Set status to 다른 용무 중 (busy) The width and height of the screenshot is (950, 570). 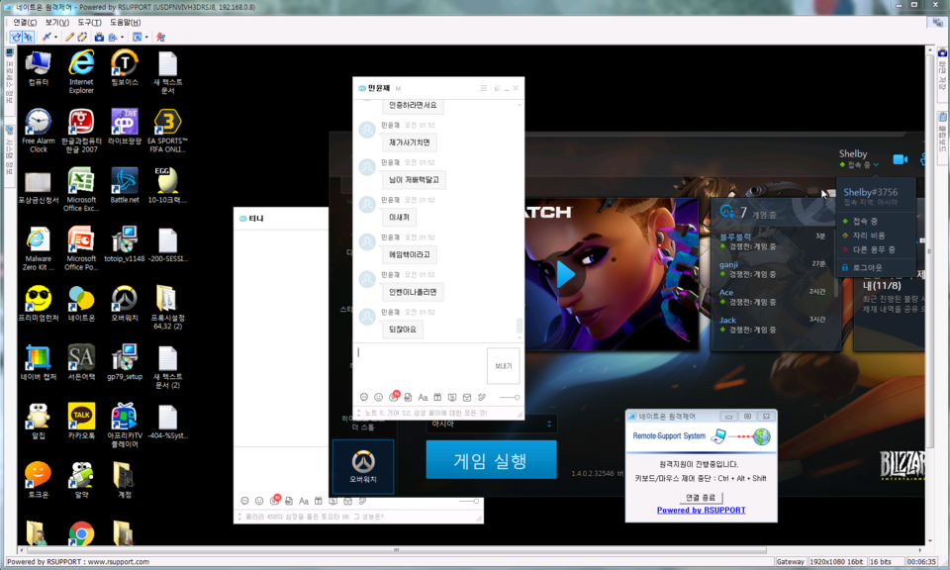coord(871,250)
